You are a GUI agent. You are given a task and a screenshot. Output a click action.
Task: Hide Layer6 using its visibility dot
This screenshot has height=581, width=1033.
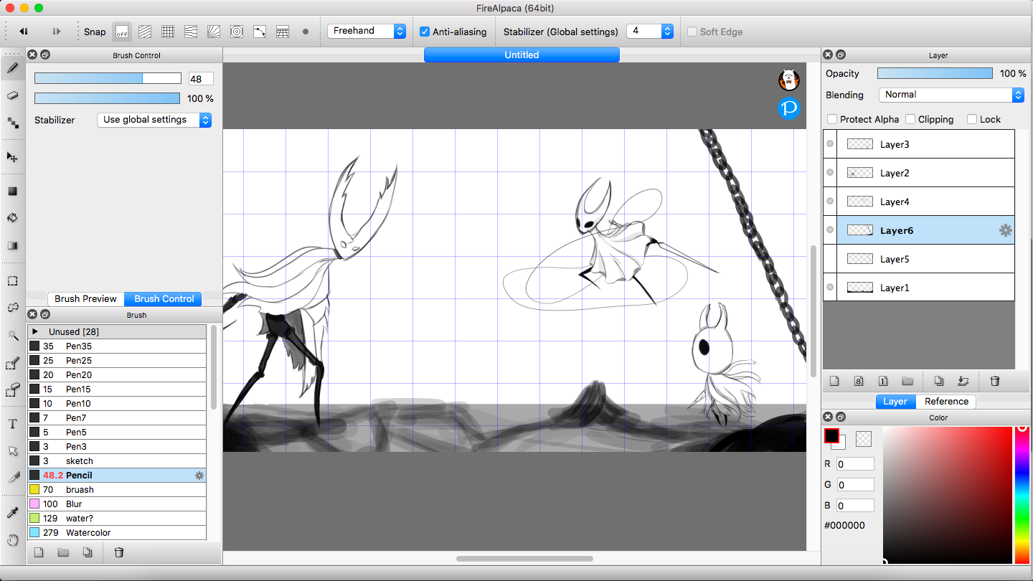pyautogui.click(x=830, y=230)
